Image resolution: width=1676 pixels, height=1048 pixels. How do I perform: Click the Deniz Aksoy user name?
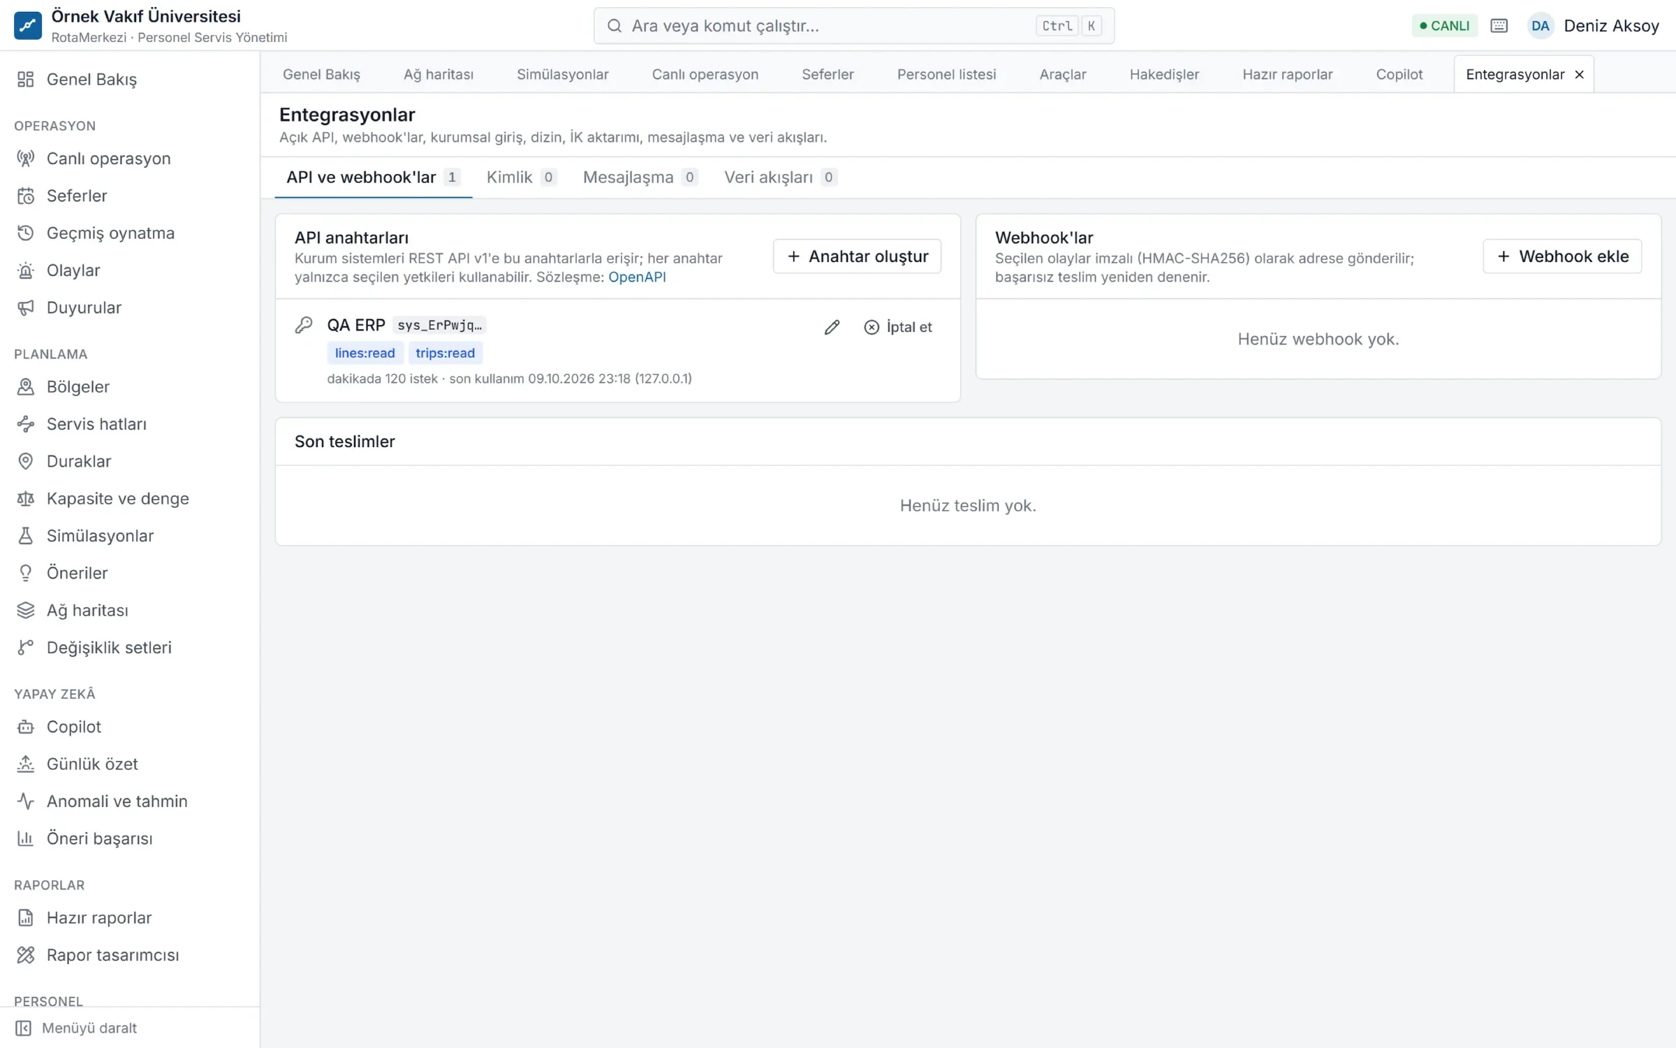[x=1611, y=26]
